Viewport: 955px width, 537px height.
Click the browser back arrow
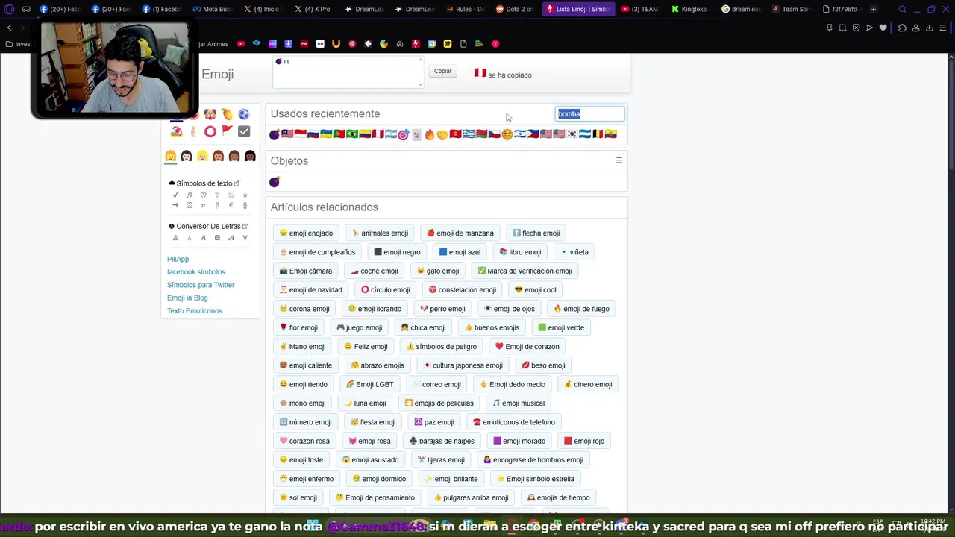click(9, 28)
